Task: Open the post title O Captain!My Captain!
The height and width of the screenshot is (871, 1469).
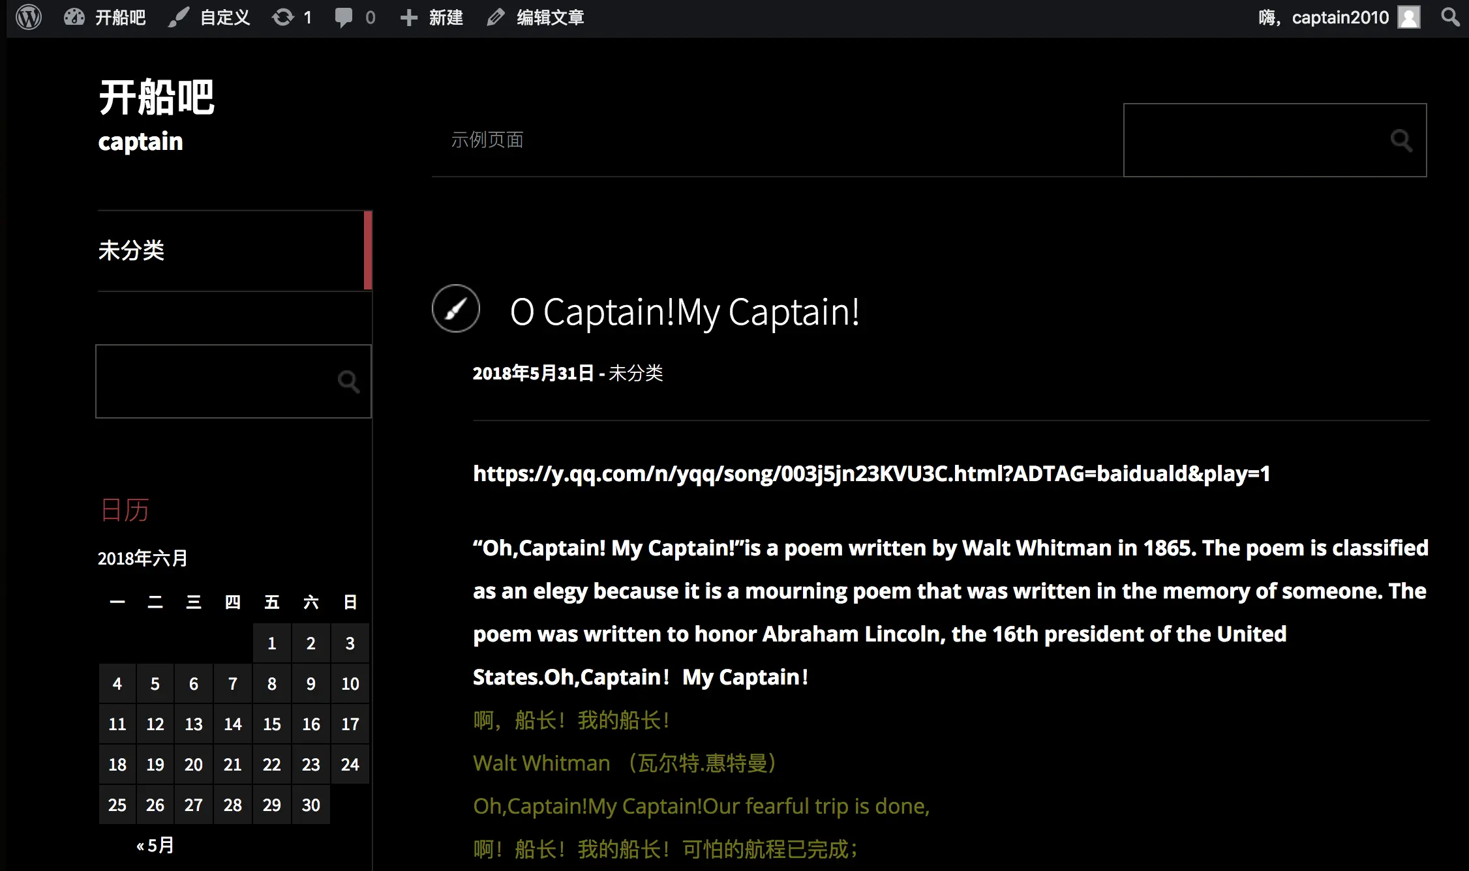Action: click(685, 312)
